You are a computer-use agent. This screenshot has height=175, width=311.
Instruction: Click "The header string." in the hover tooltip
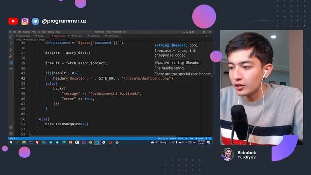(170, 68)
